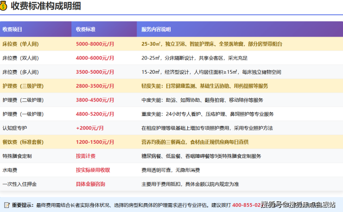
Task: Click the money bag icon beside the title
Action: (x=5, y=6)
